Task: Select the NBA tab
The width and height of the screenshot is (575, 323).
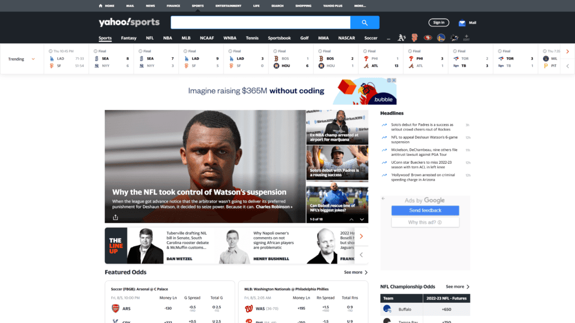Action: pos(167,38)
